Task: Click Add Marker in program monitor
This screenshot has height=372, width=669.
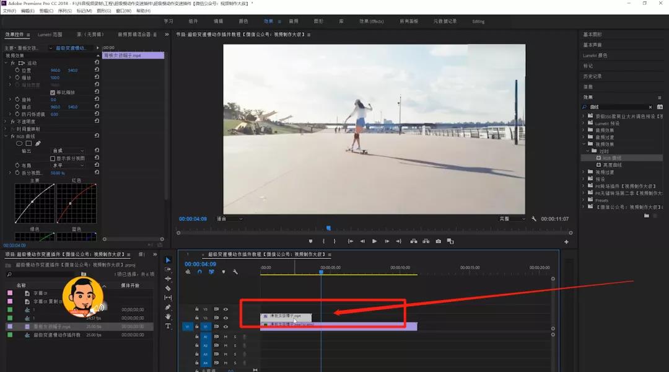Action: [310, 241]
